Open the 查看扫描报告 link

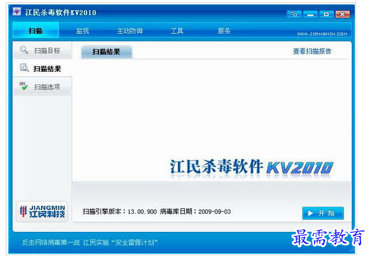[x=312, y=51]
